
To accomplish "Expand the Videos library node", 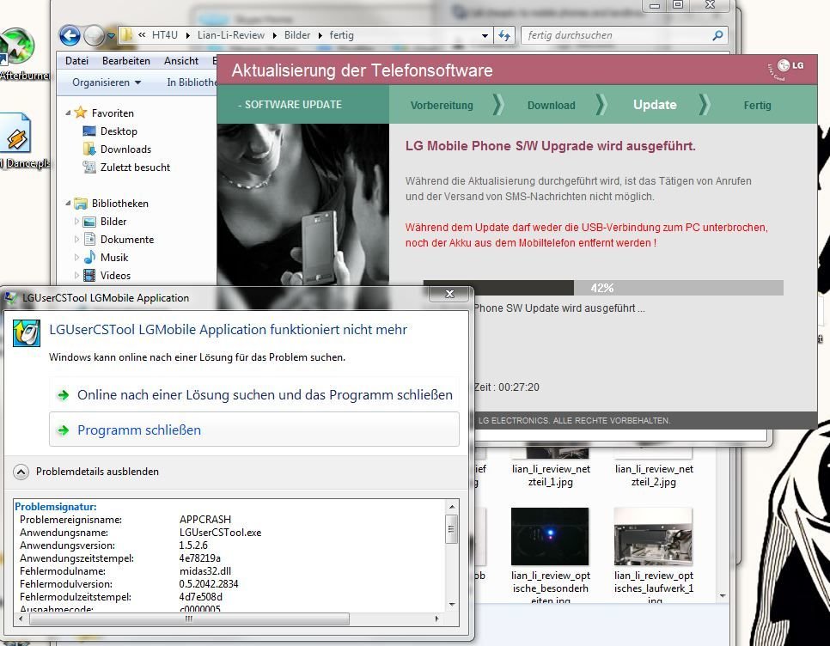I will 76,275.
